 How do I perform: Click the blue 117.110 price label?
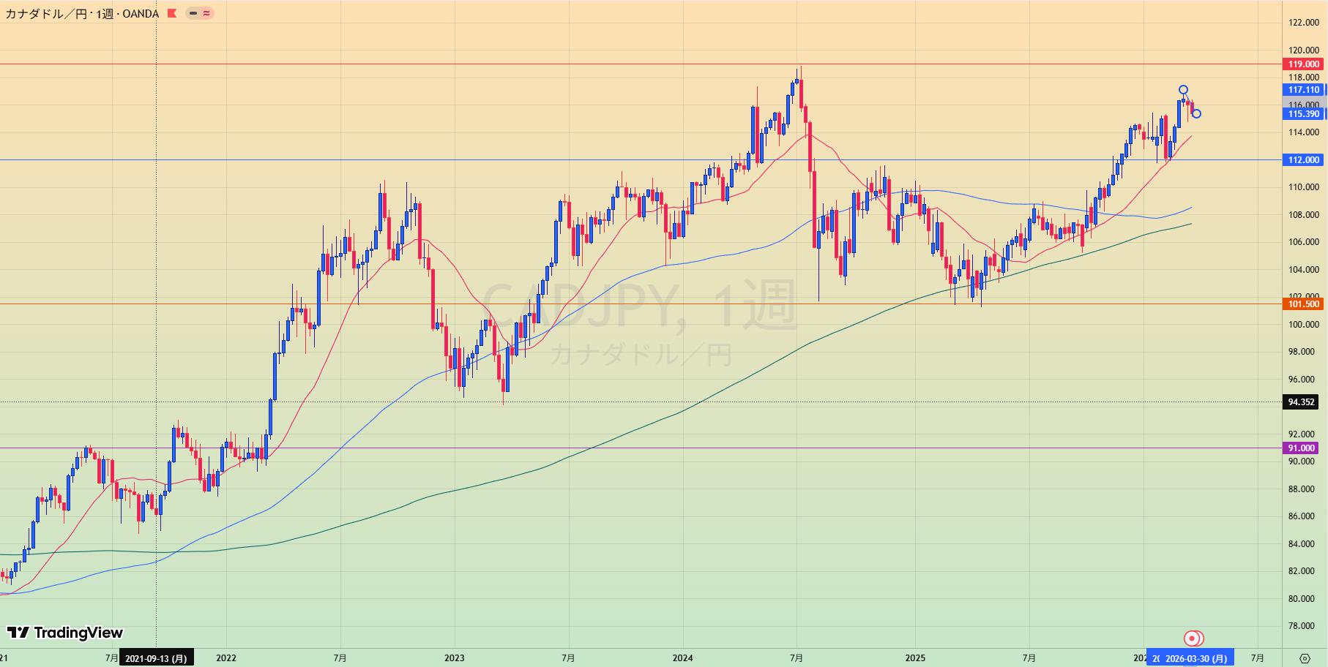[x=1304, y=90]
